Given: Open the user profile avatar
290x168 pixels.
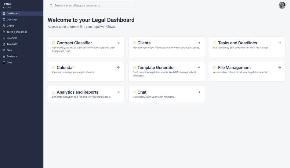Looking at the screenshot, I should click(282, 5).
